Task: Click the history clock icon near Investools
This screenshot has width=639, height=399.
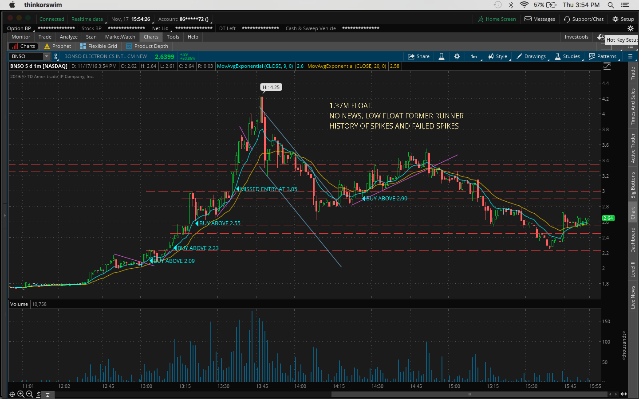Action: pos(601,37)
